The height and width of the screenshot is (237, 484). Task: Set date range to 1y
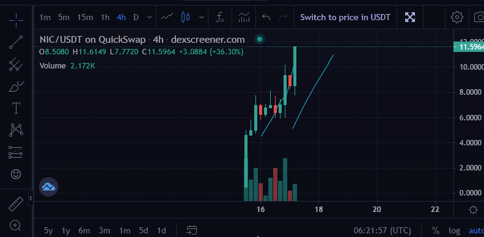tap(65, 230)
